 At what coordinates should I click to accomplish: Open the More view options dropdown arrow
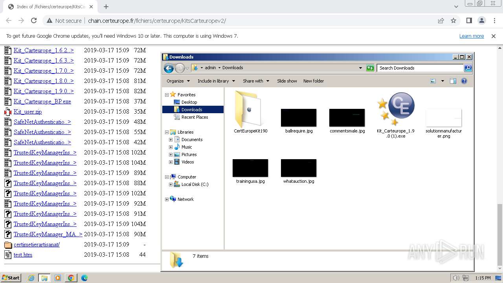pos(442,81)
